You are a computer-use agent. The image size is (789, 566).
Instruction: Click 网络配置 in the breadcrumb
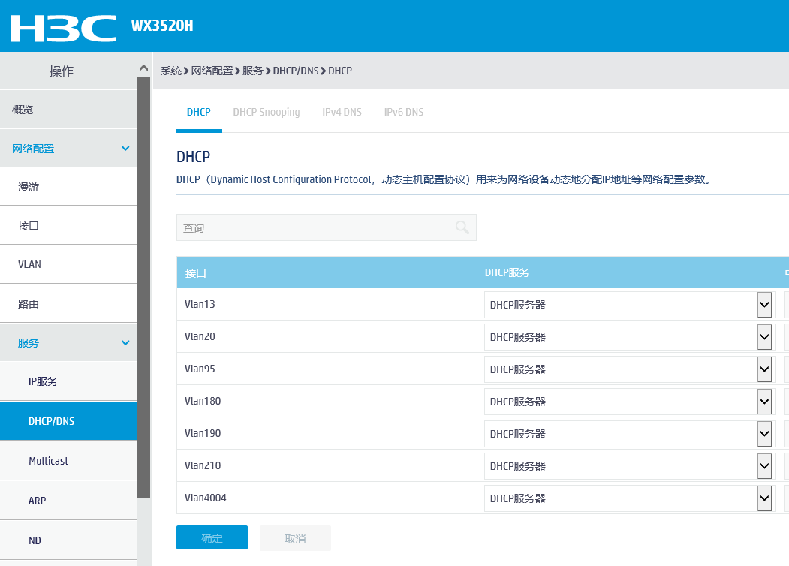click(212, 71)
